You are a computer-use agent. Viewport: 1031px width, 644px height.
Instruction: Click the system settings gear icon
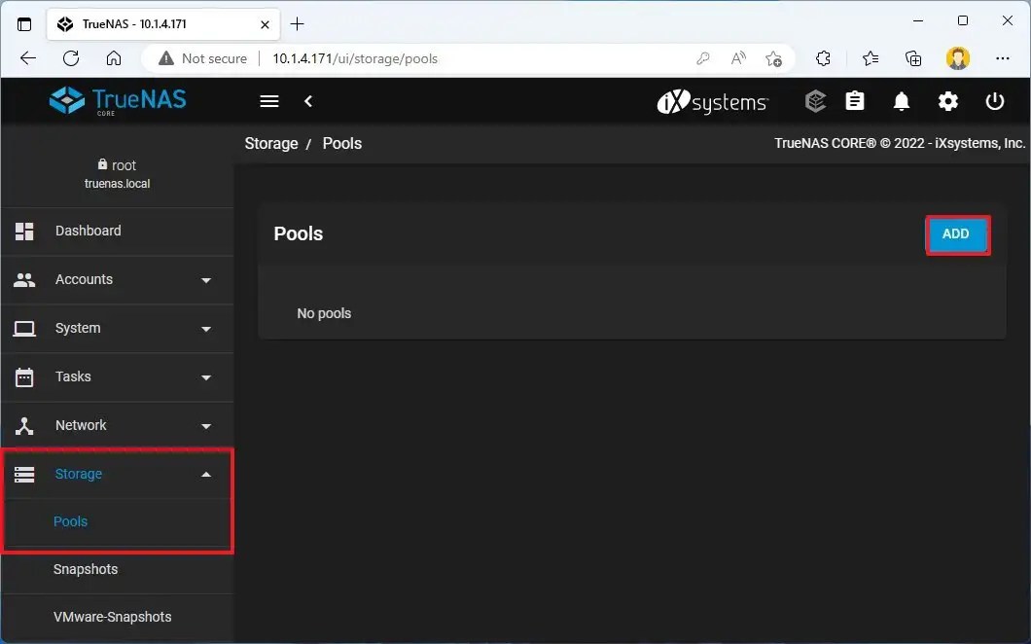tap(948, 101)
